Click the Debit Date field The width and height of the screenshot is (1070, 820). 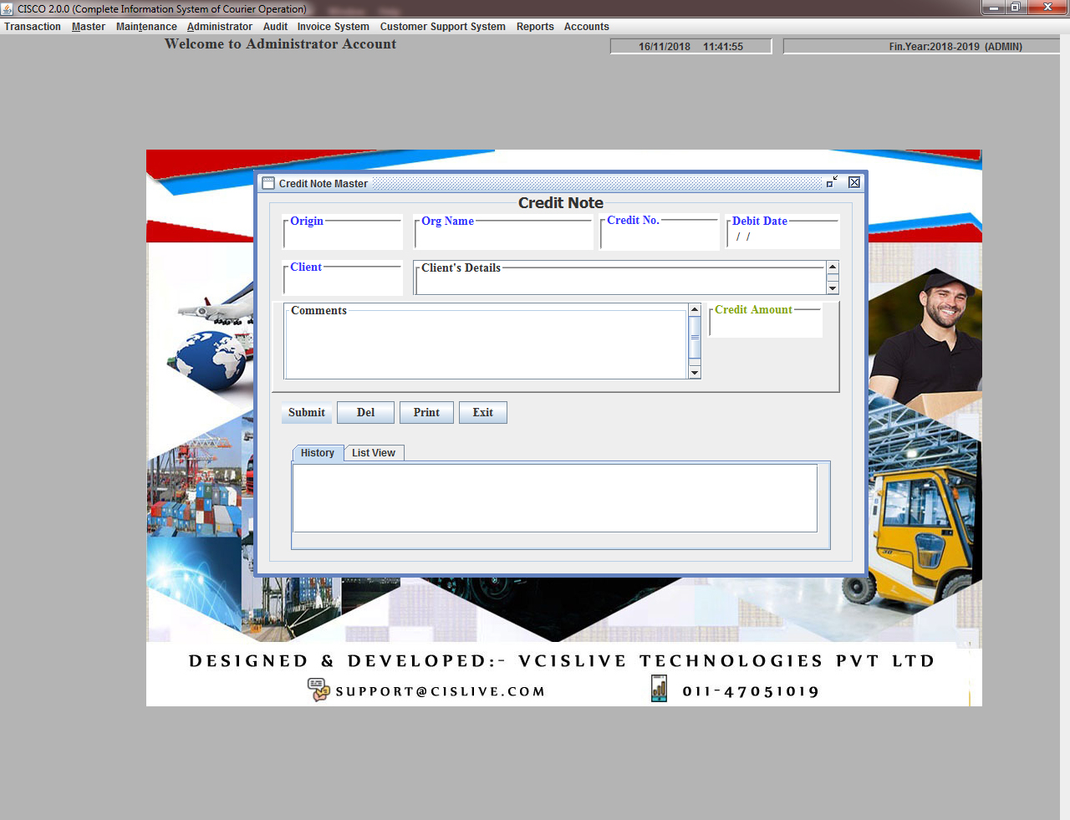(x=782, y=237)
